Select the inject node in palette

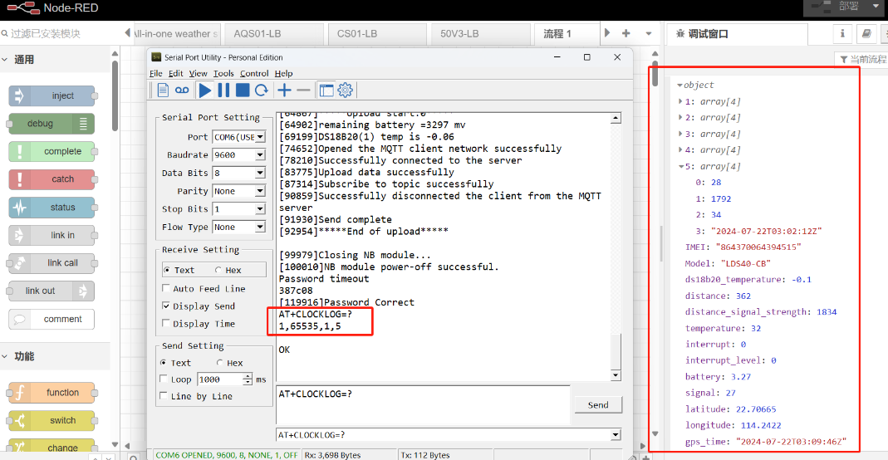[52, 95]
